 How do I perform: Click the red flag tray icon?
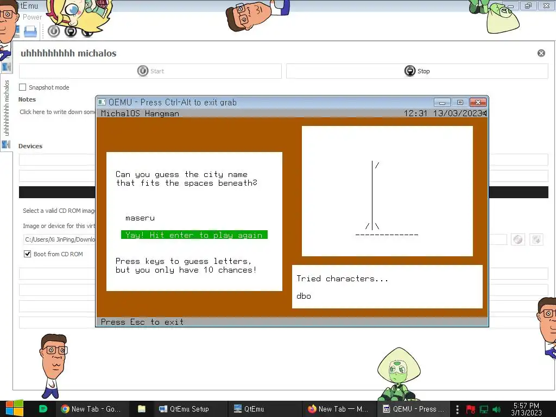pos(471,409)
